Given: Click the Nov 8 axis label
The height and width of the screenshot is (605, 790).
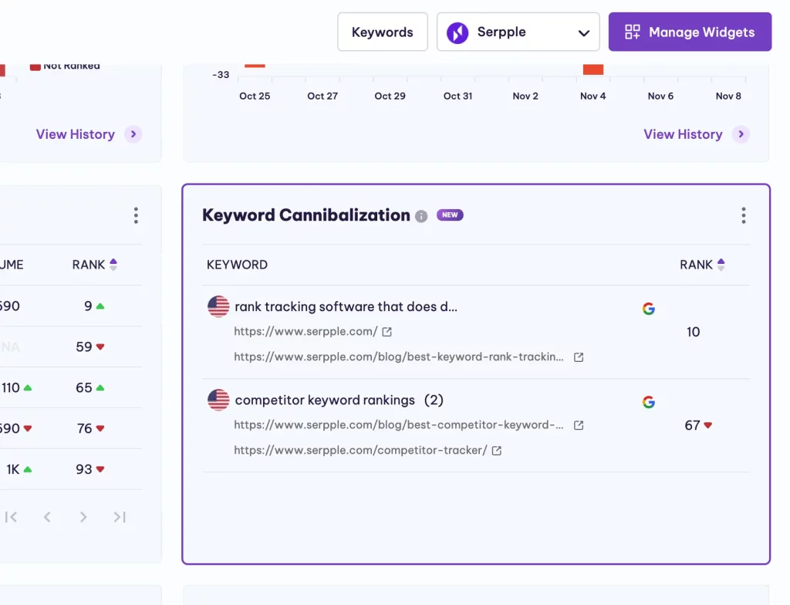Looking at the screenshot, I should (728, 96).
